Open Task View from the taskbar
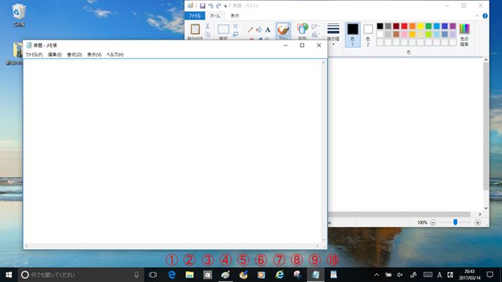The height and width of the screenshot is (282, 502). tap(153, 275)
